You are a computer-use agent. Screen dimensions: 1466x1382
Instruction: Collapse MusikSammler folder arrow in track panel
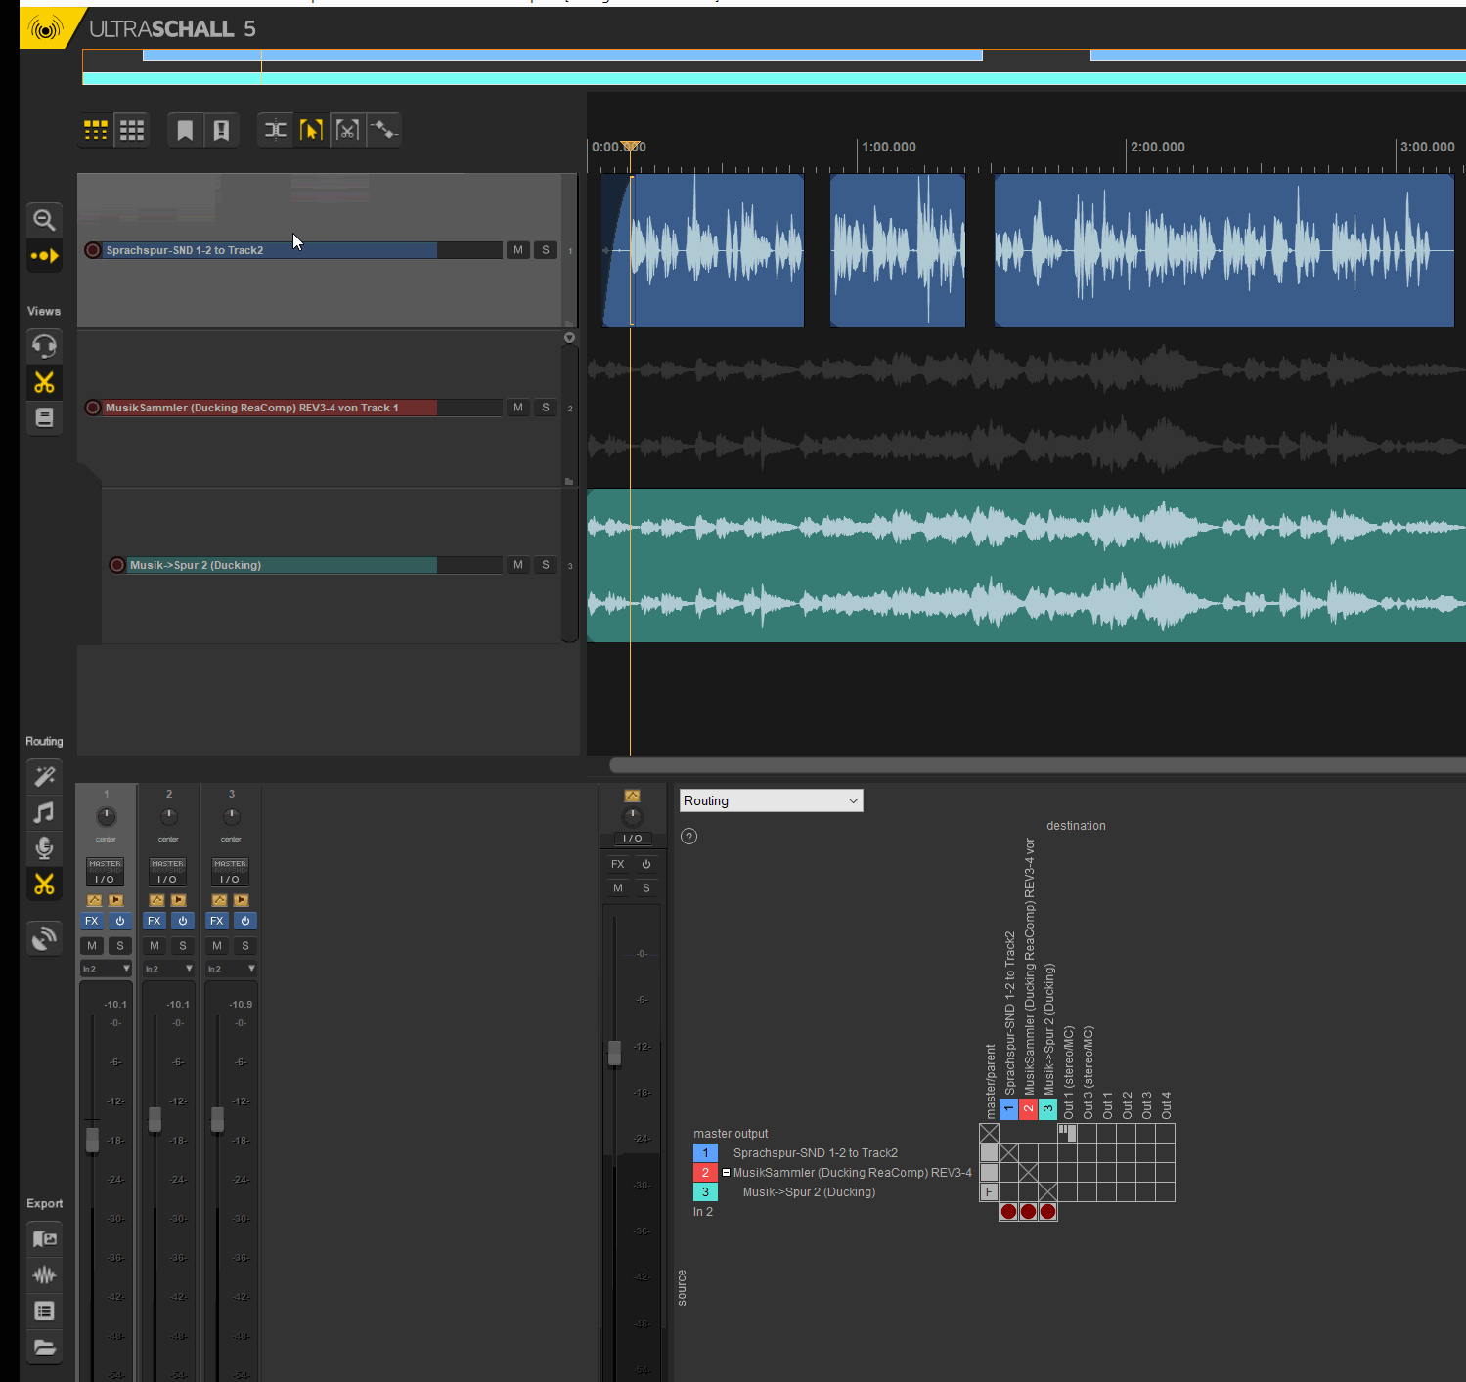(x=569, y=338)
